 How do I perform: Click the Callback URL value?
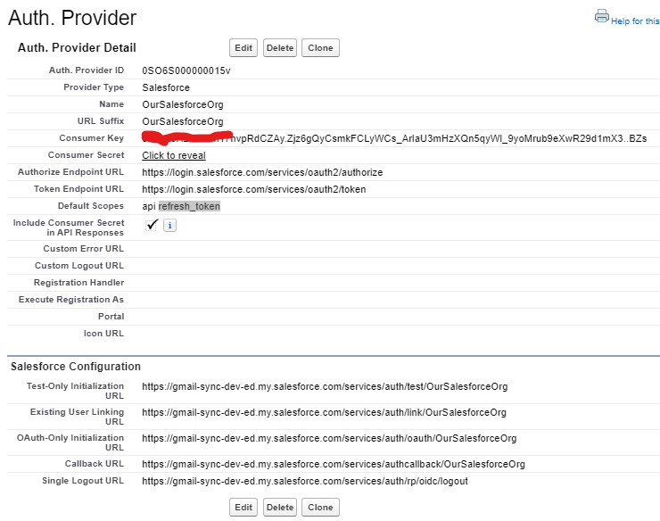click(333, 464)
